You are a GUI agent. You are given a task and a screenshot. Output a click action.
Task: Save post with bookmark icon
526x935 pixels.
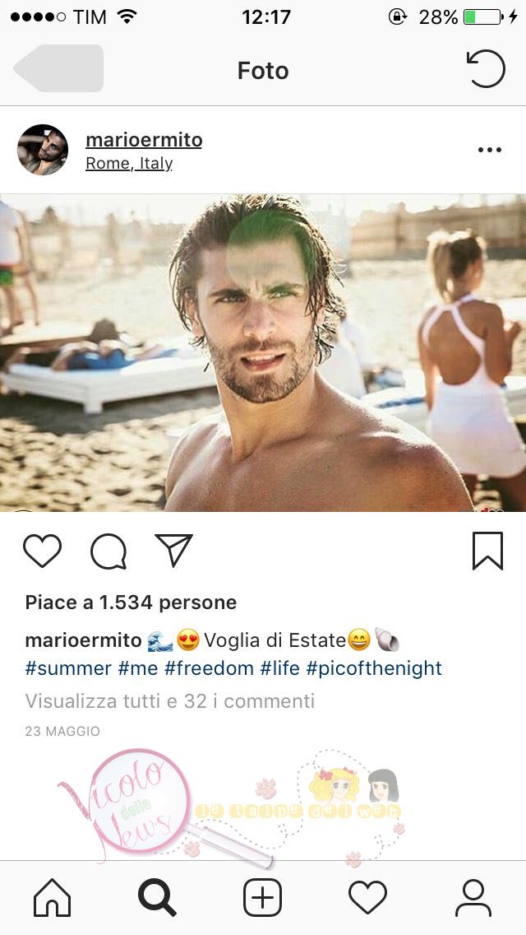pos(488,551)
